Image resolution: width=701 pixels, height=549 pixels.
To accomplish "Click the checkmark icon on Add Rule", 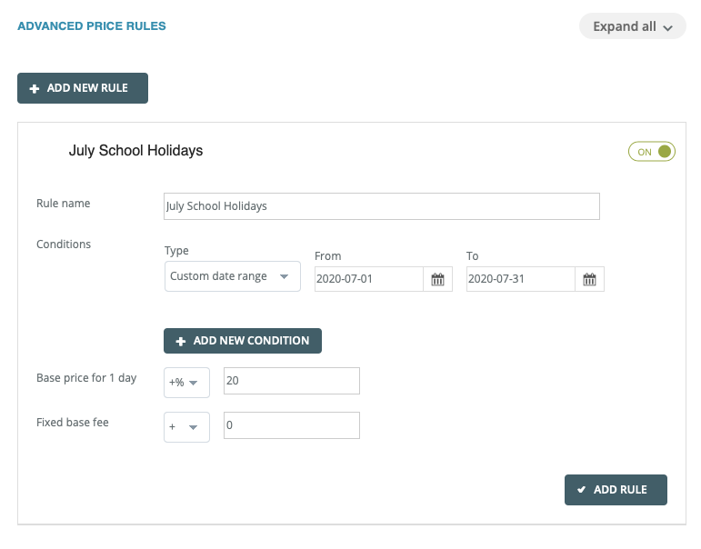I will coord(581,490).
